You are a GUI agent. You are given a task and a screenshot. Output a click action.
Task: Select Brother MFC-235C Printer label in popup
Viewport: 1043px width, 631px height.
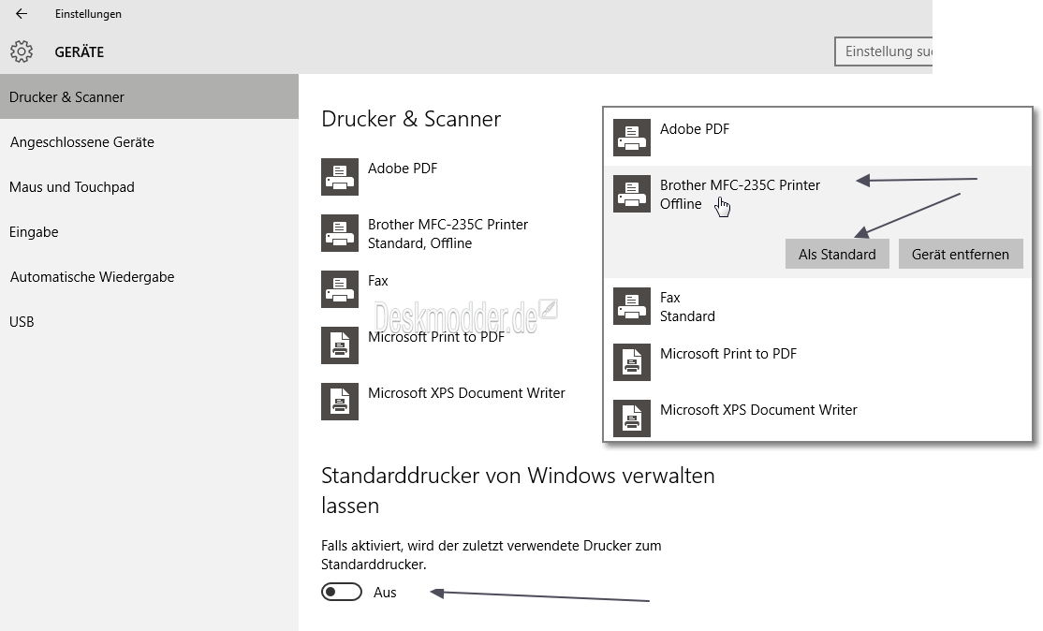[x=740, y=184]
